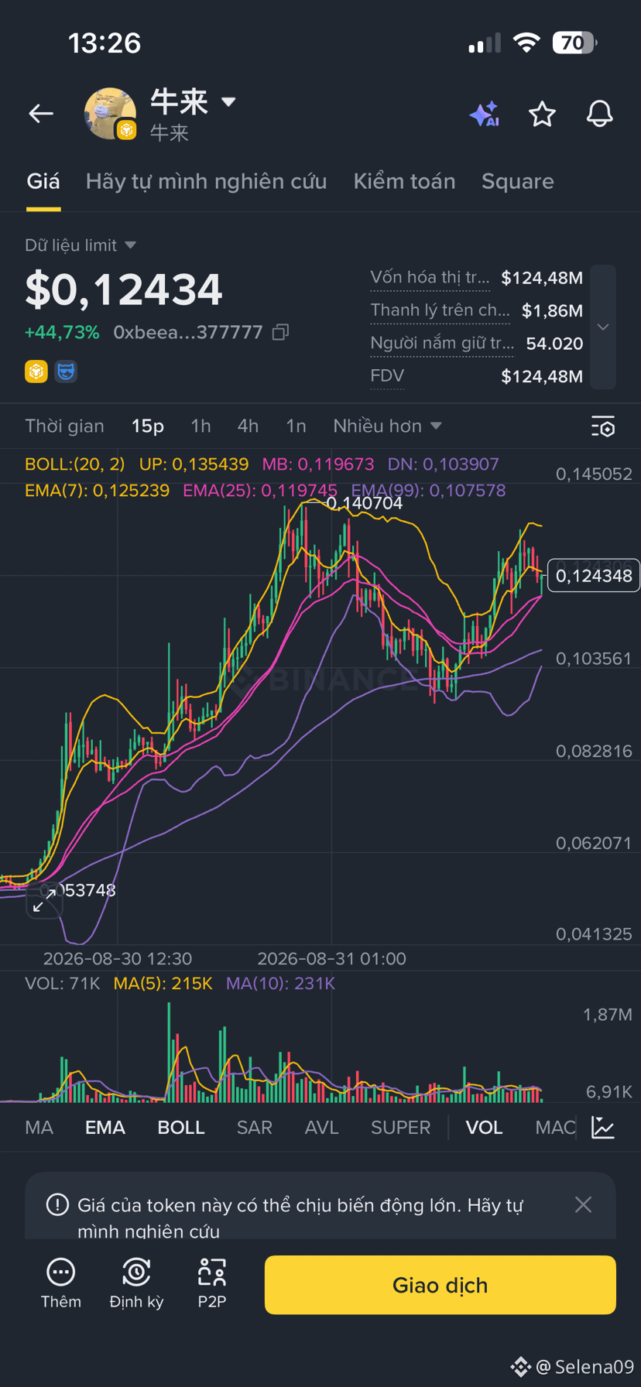
Task: Toggle MA indicator
Action: [x=39, y=1128]
